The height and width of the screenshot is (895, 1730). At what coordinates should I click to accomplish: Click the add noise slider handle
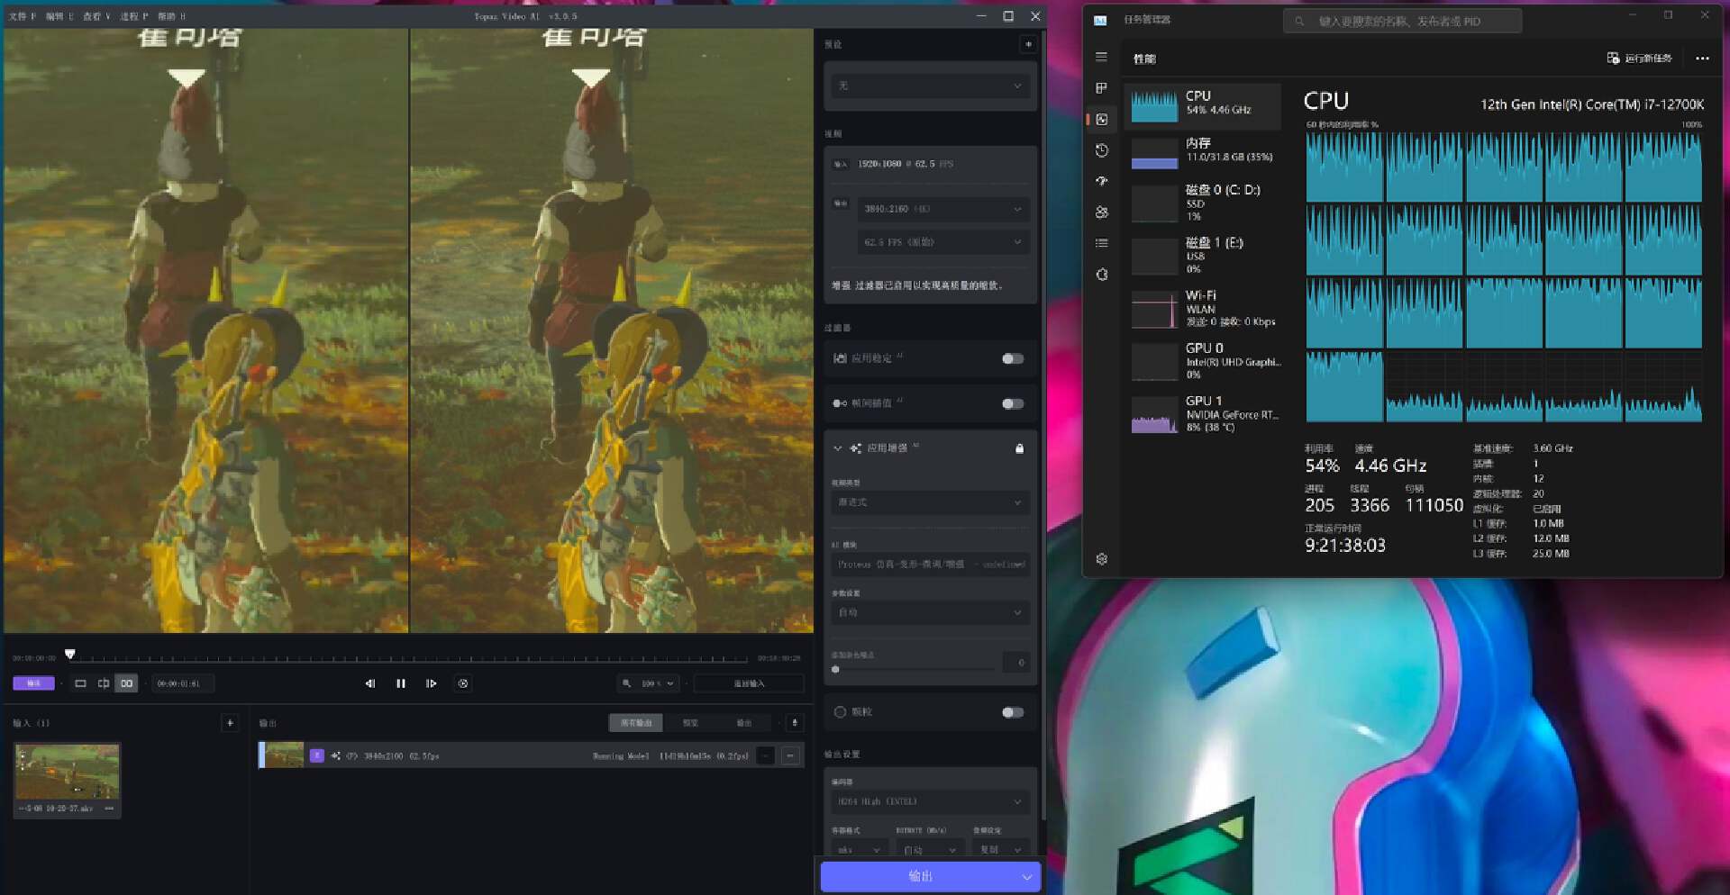(x=835, y=669)
